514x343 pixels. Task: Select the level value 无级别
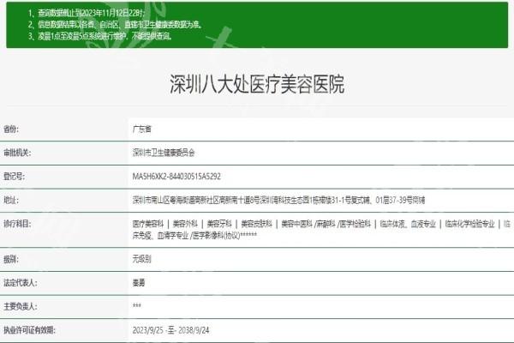[141, 259]
